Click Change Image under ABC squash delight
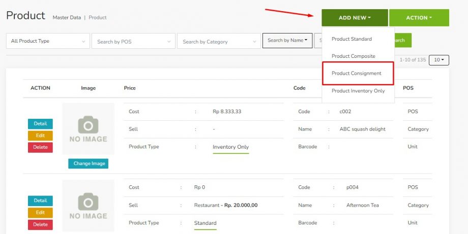468x234 pixels. coord(89,163)
